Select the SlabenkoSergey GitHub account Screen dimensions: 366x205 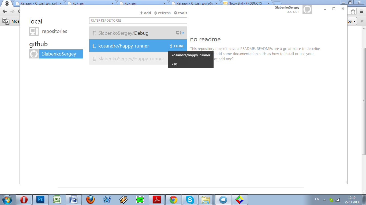click(x=61, y=54)
